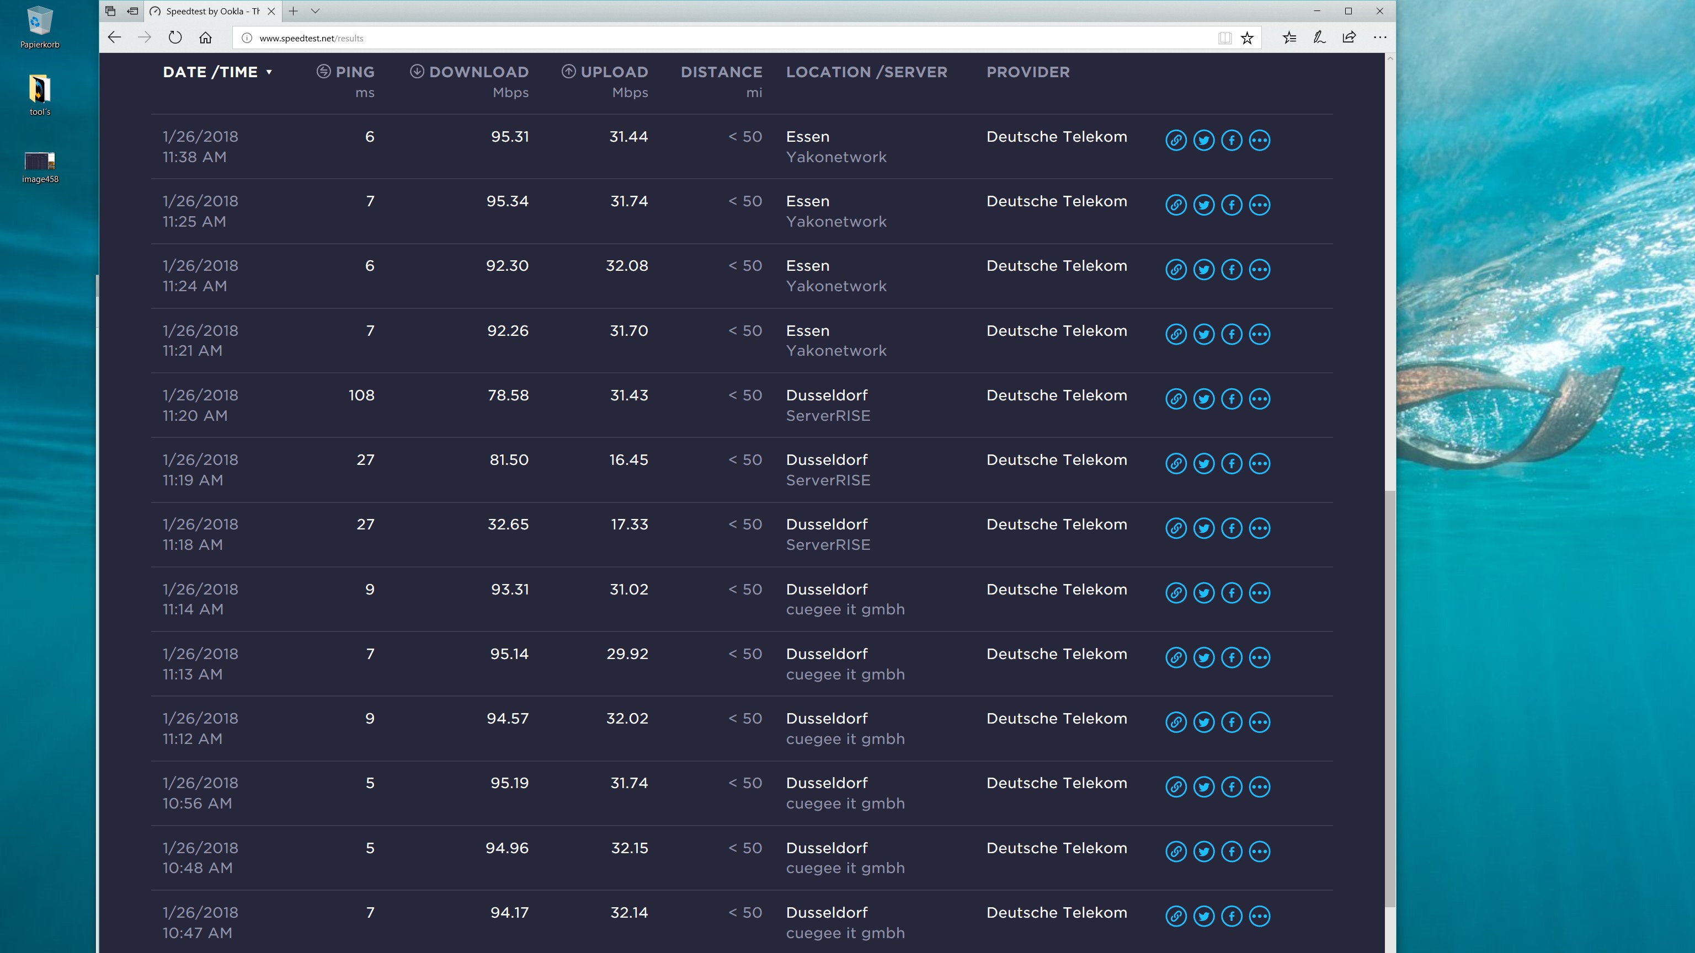Add page to favorites with star icon
The width and height of the screenshot is (1695, 953).
1247,38
